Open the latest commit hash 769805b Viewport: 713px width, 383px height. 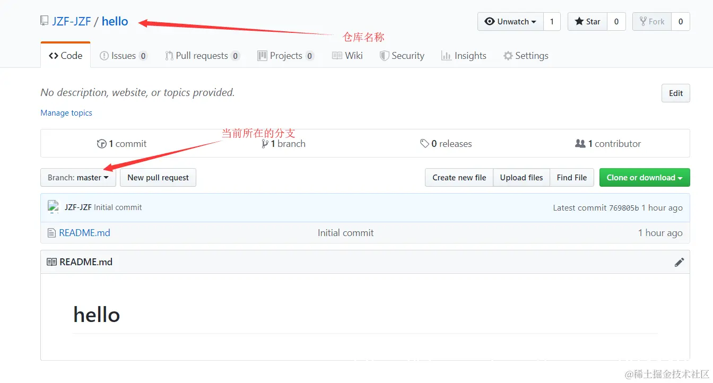point(624,208)
